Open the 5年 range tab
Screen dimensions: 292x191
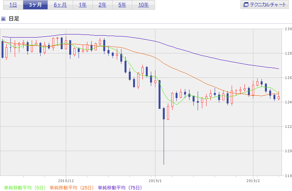(x=122, y=5)
